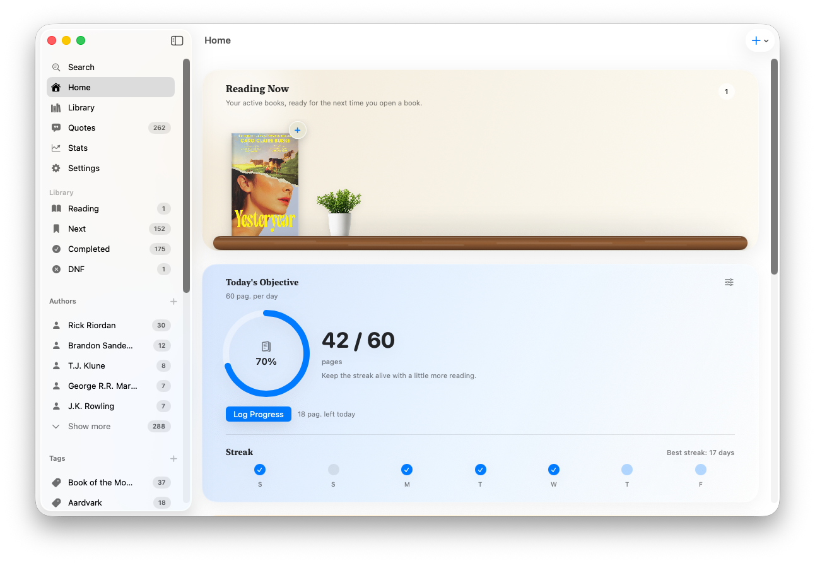The width and height of the screenshot is (815, 563).
Task: Toggle the F (Friday) streak circle
Action: [701, 470]
